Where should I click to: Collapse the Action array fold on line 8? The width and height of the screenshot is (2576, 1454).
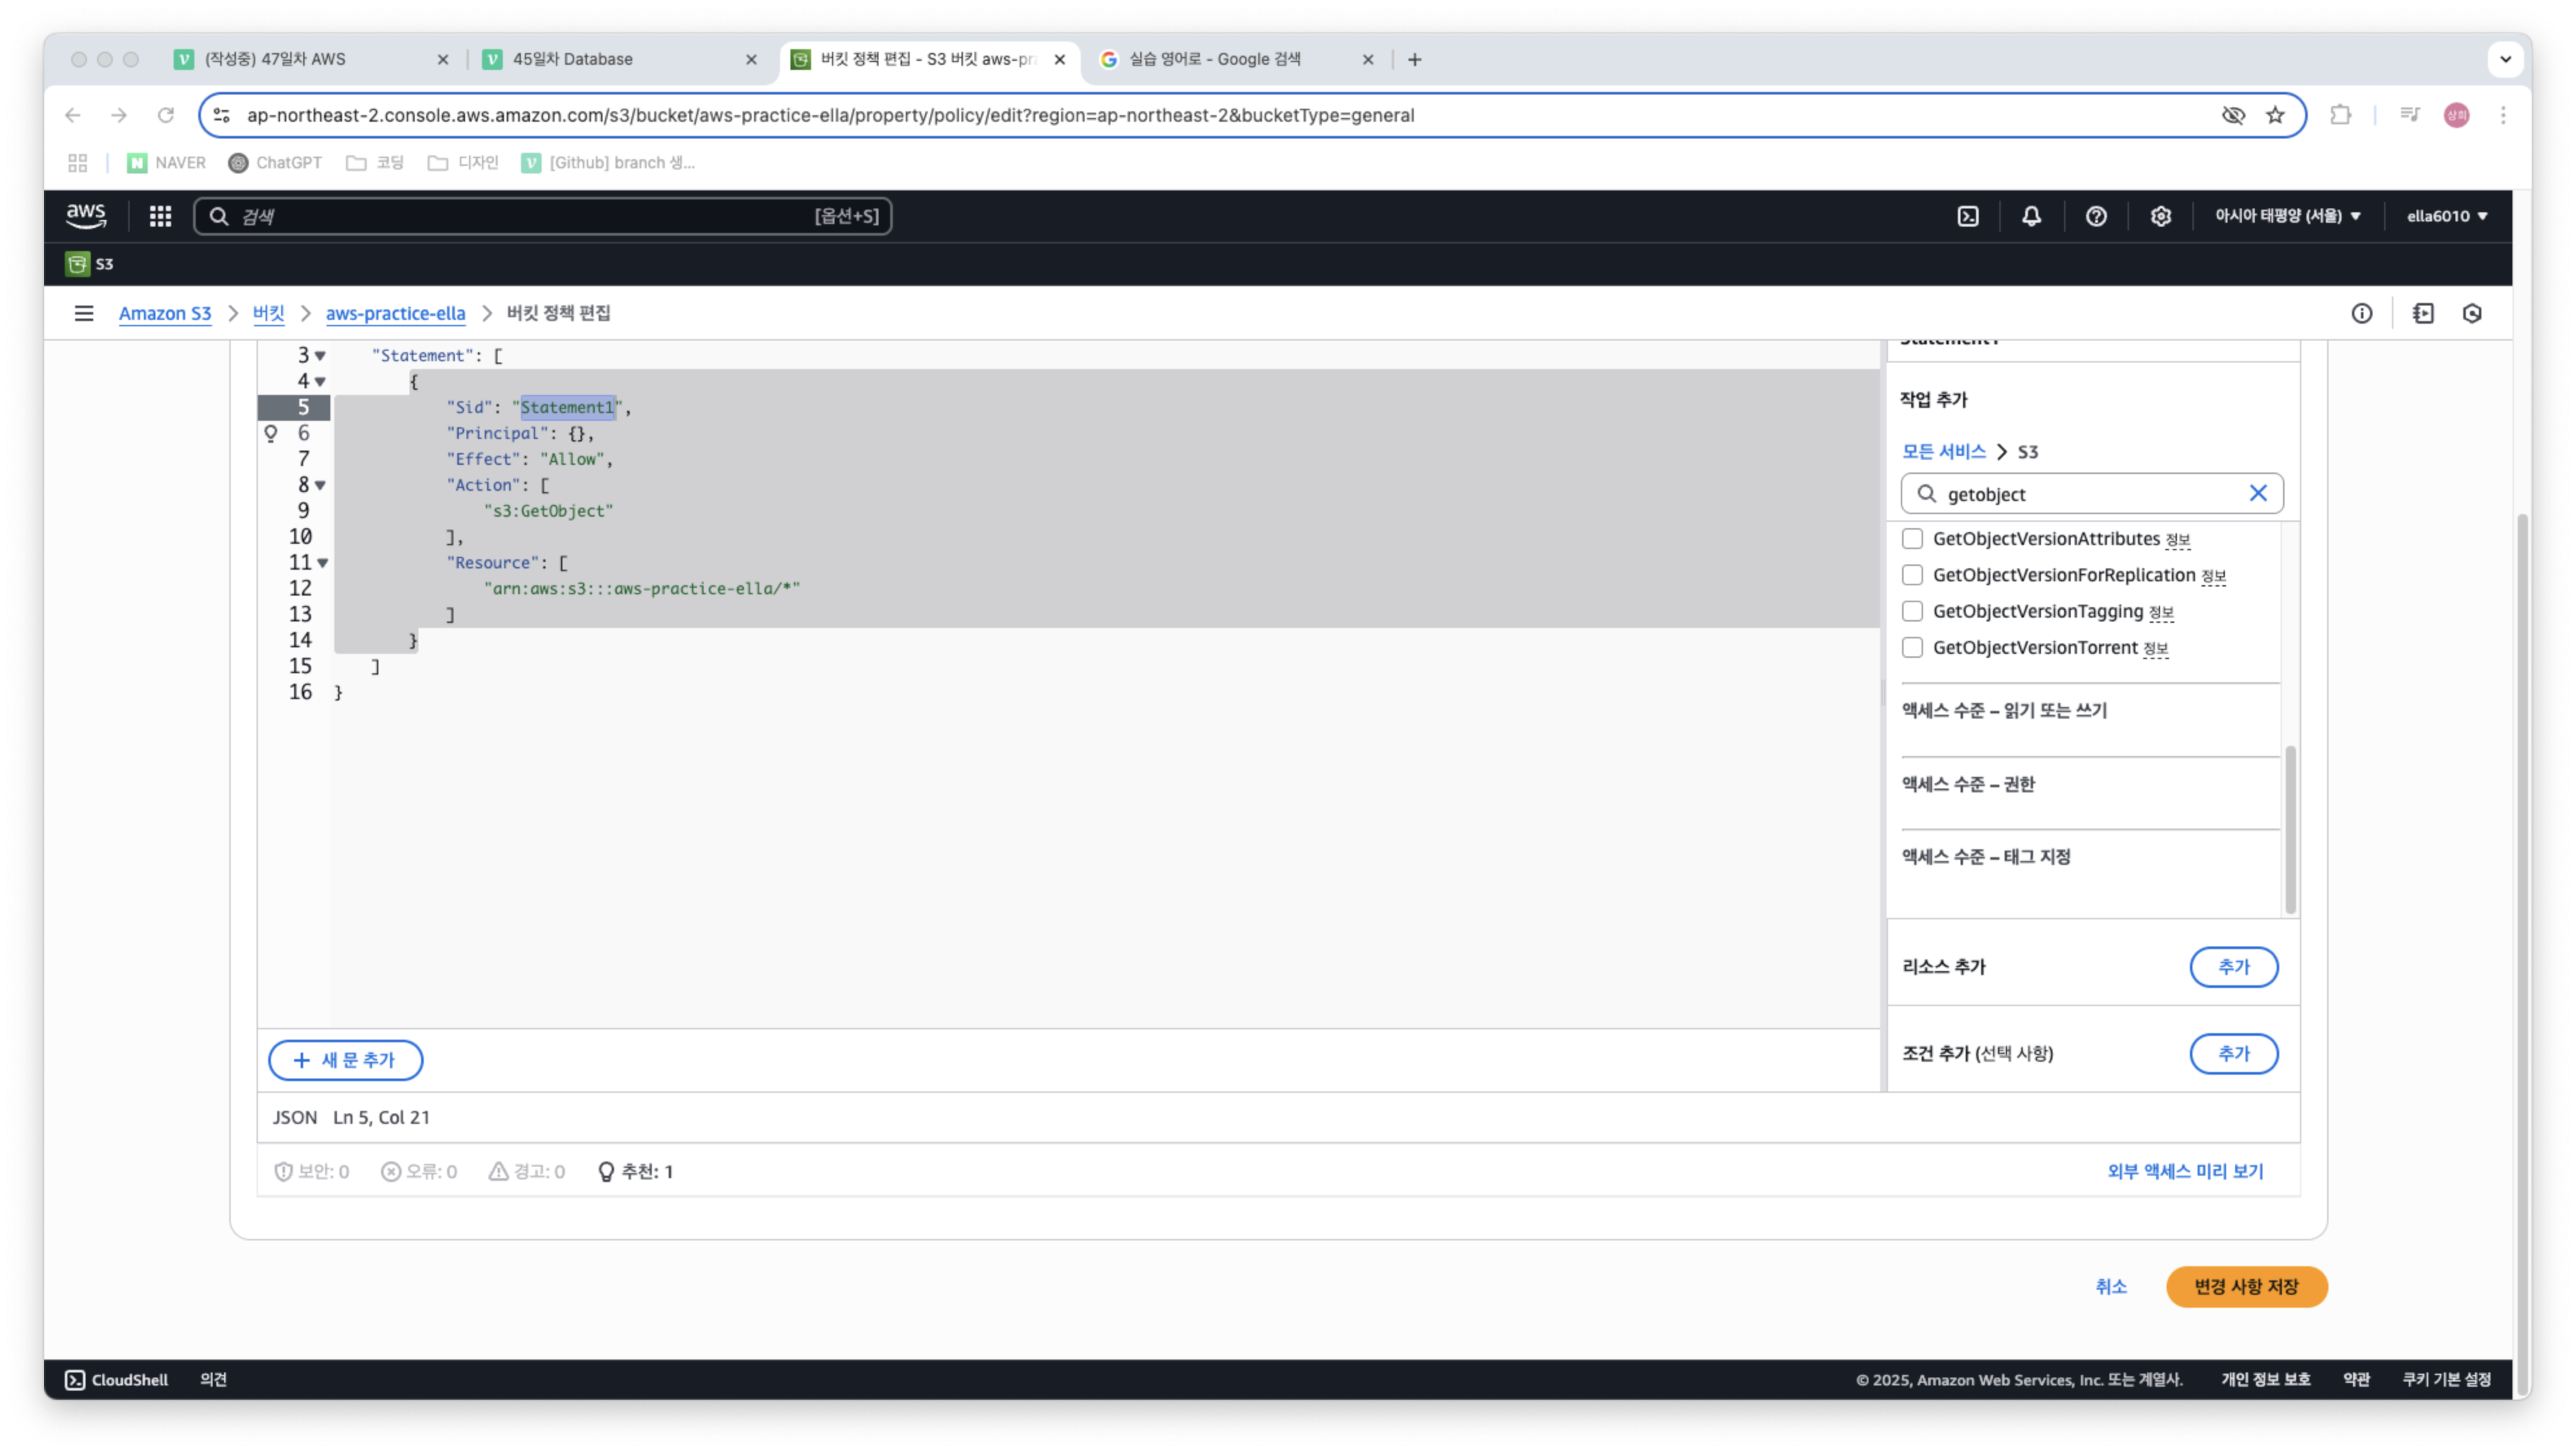click(320, 486)
